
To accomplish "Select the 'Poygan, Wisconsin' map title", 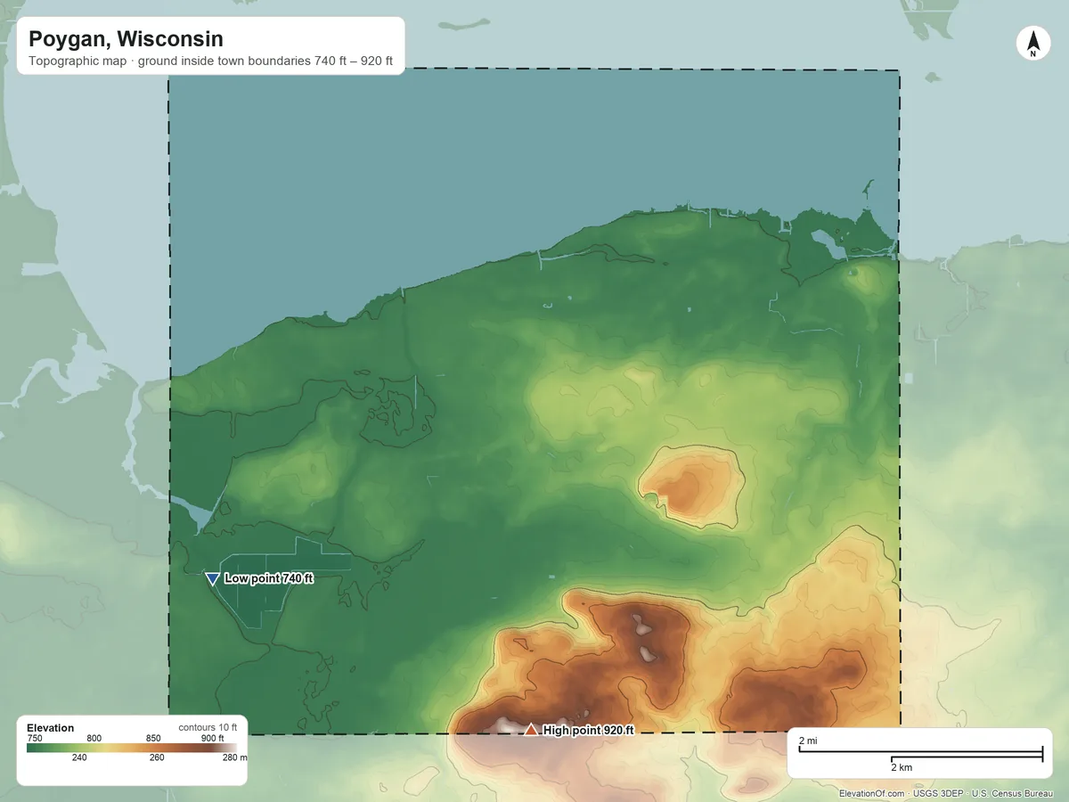I will 126,39.
